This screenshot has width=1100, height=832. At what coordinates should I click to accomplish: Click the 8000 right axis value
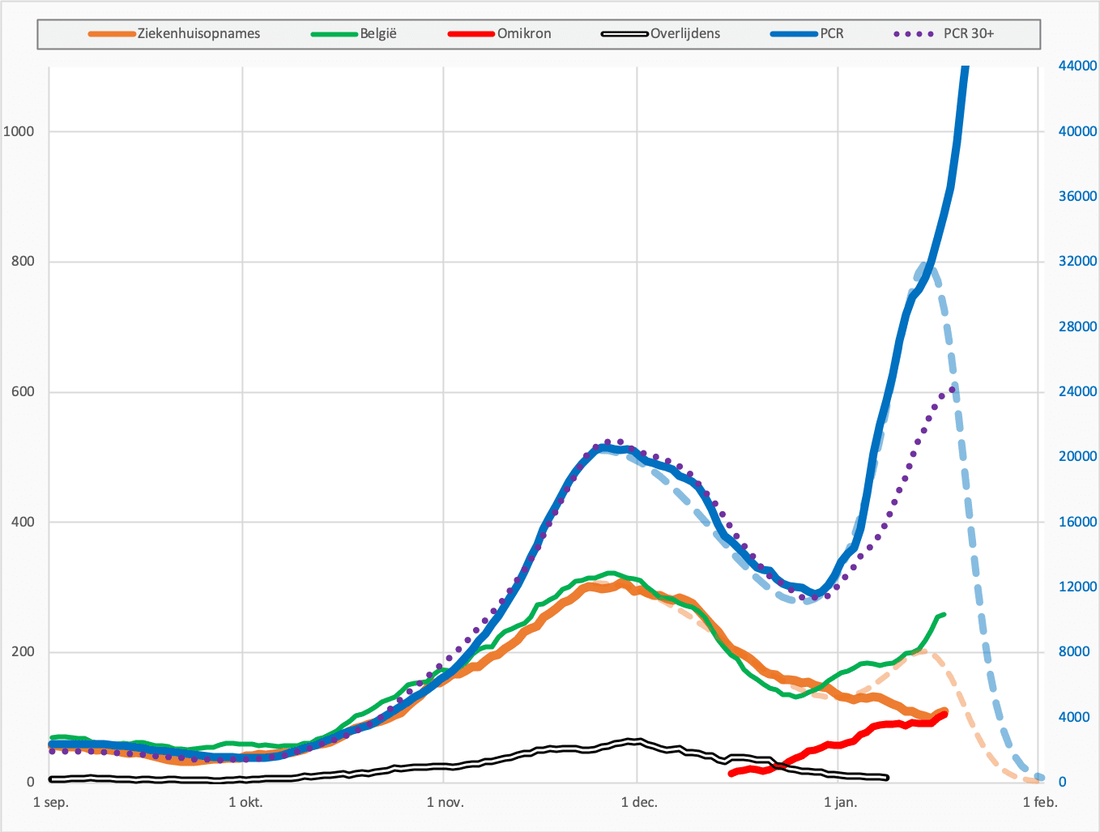[1075, 652]
